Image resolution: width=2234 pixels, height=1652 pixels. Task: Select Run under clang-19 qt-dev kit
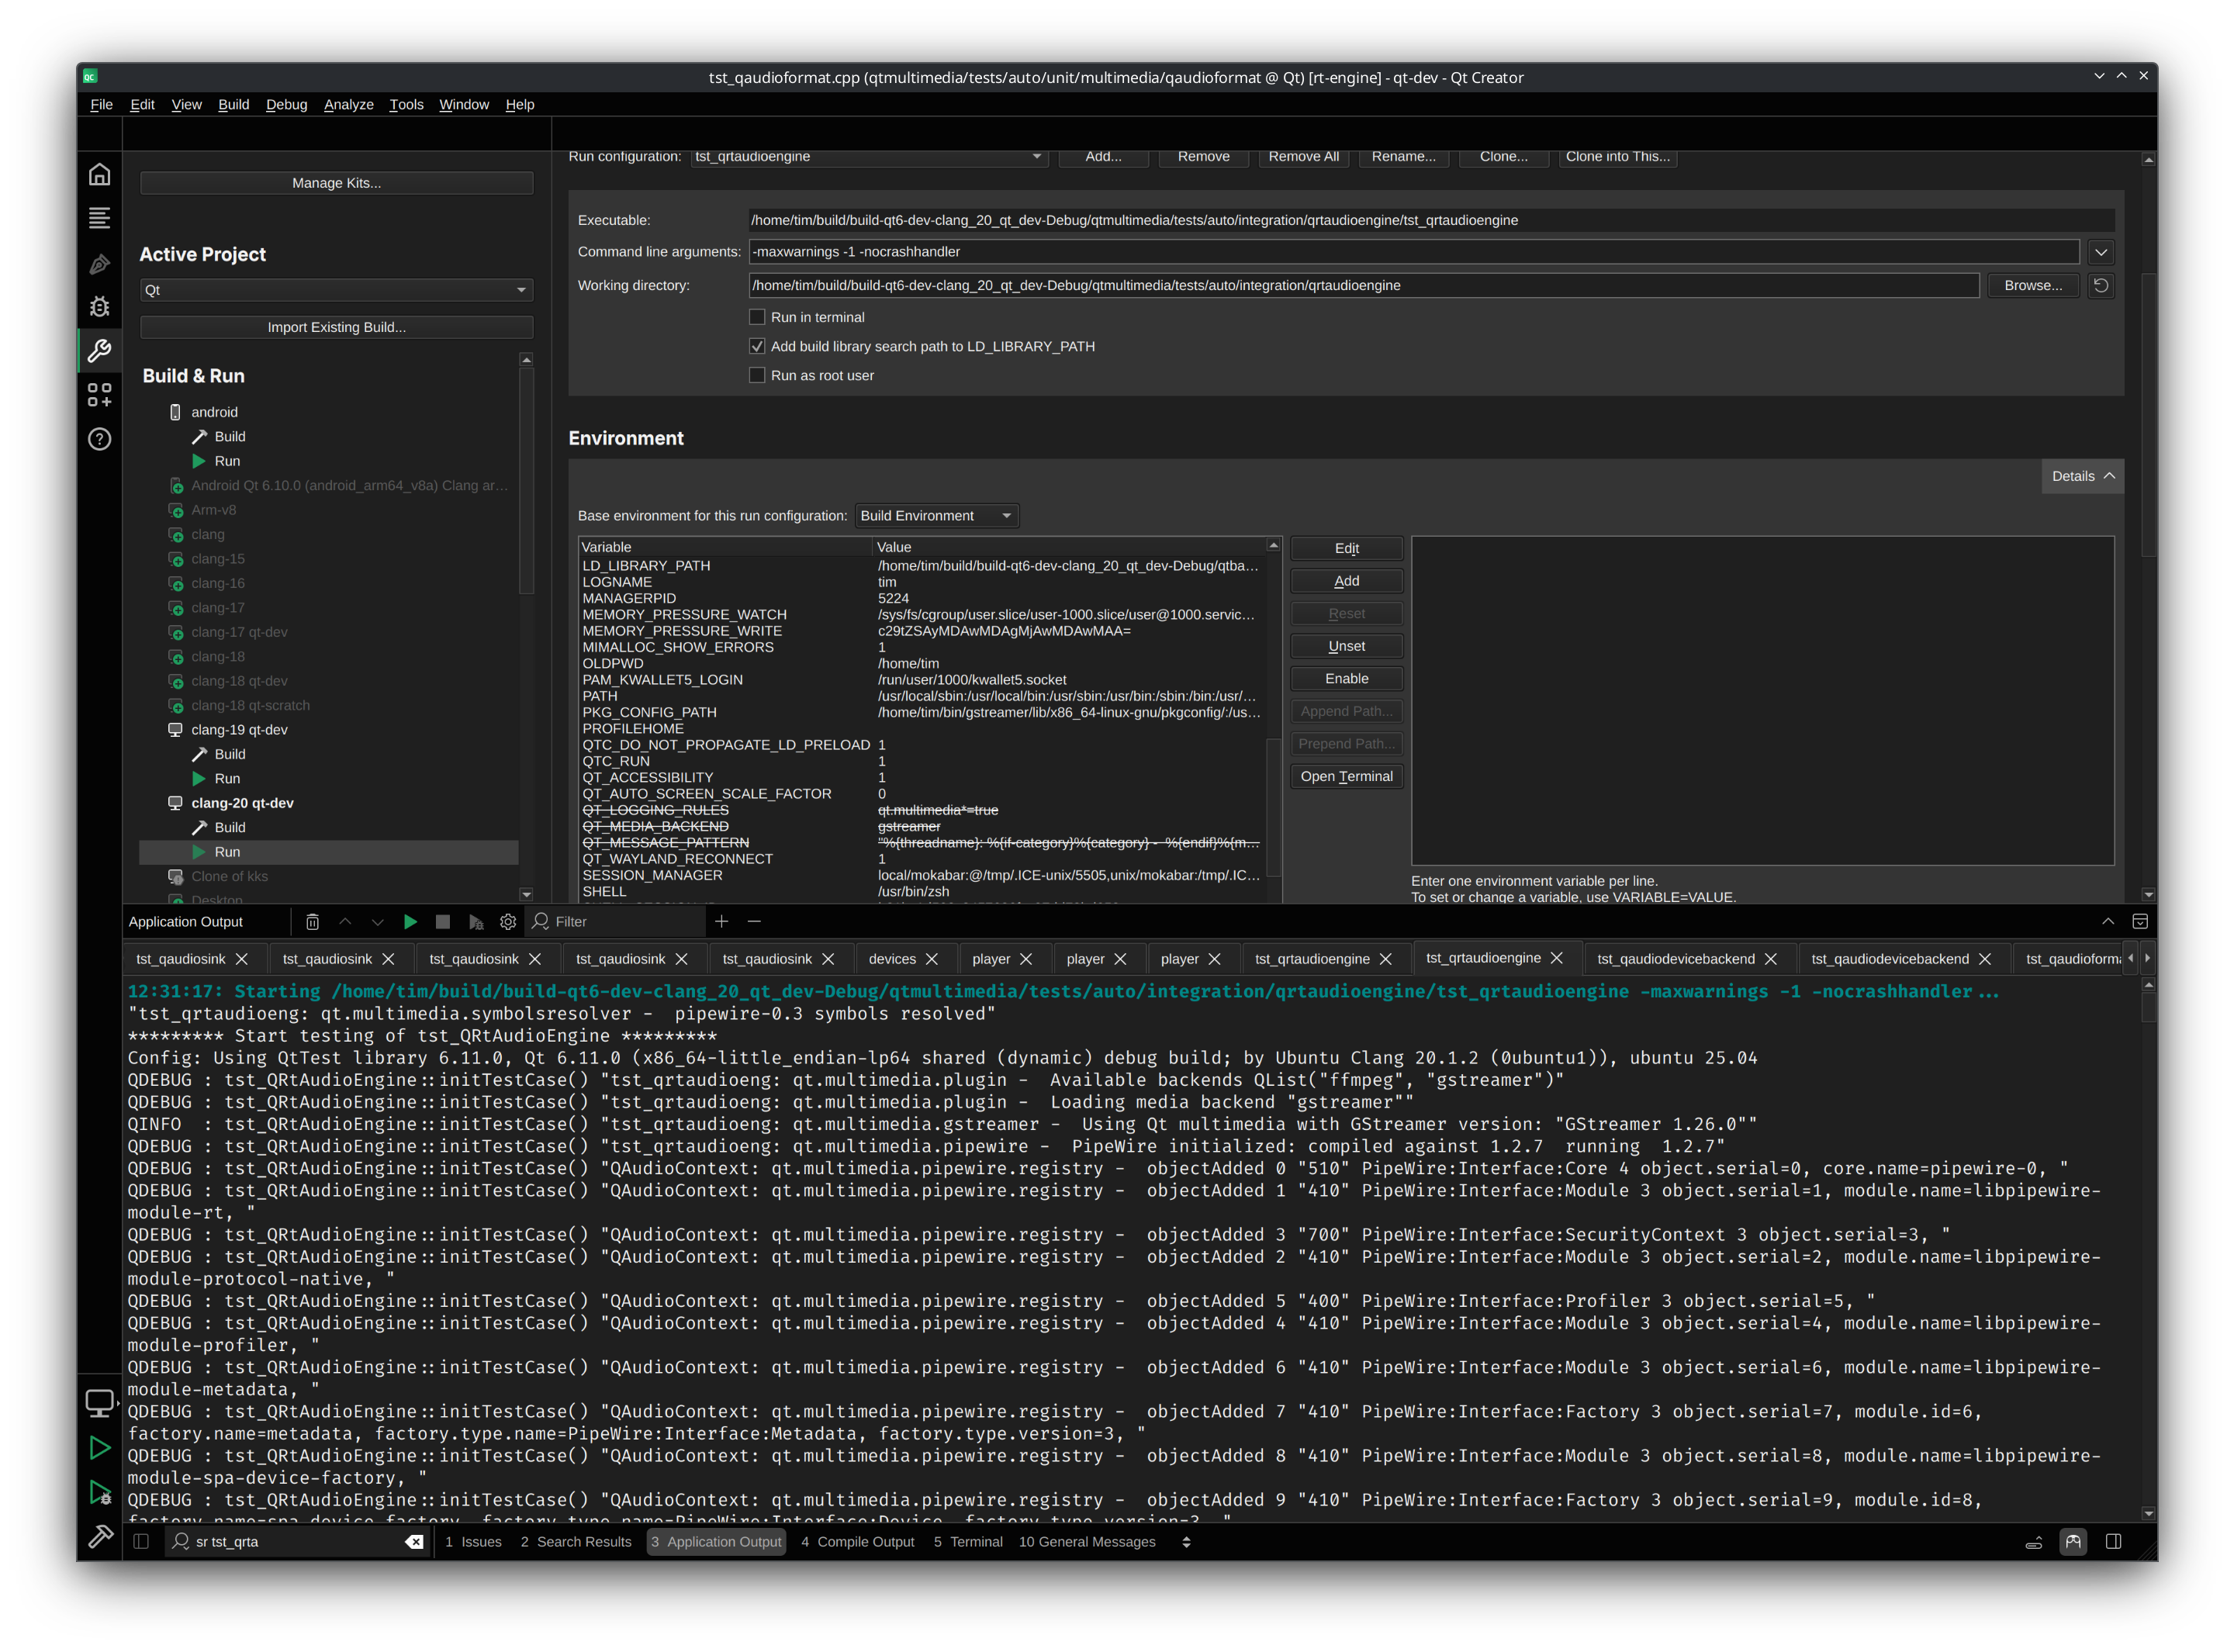pyautogui.click(x=227, y=779)
